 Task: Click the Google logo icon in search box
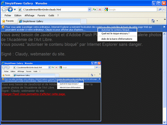106,10
